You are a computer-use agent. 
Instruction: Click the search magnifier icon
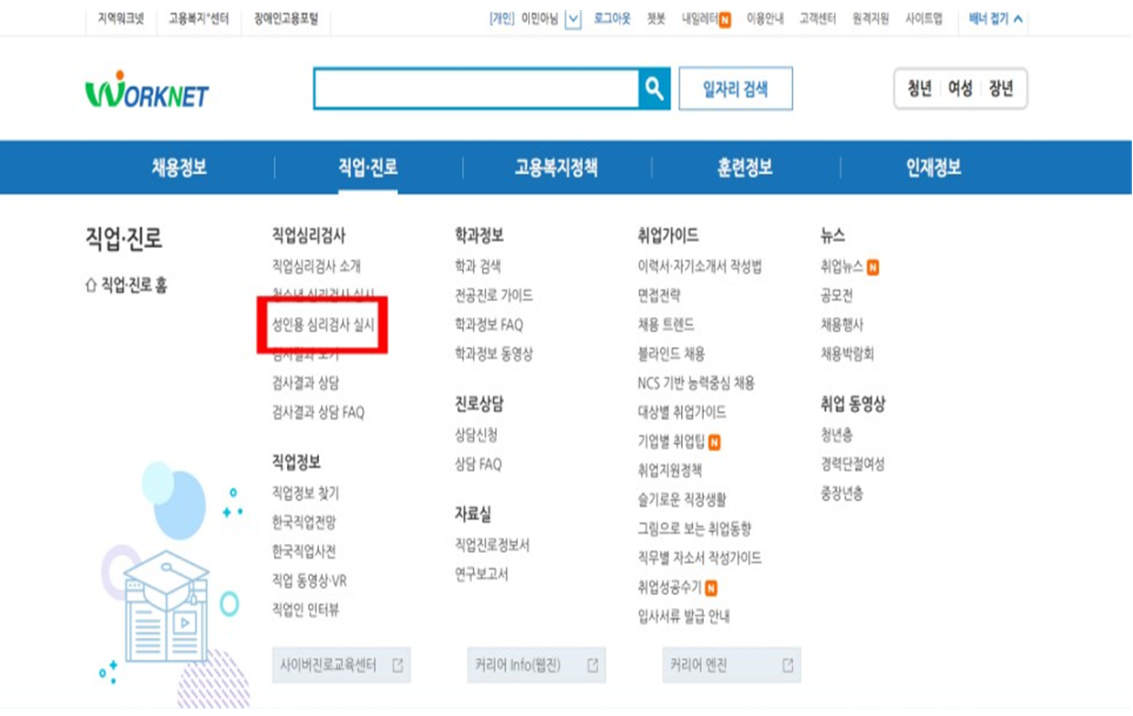(654, 89)
